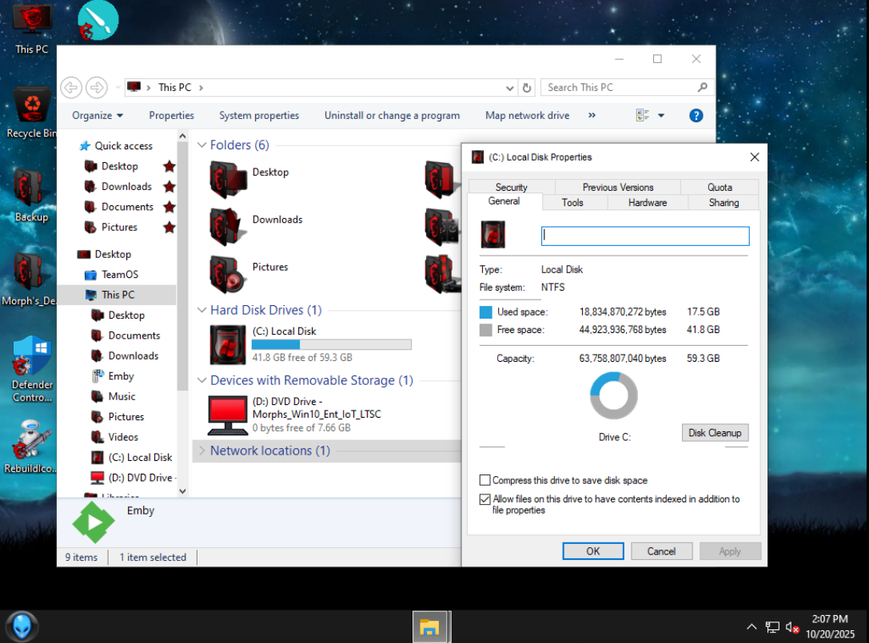Open the teal brush desktop icon
869x643 pixels.
pyautogui.click(x=98, y=21)
